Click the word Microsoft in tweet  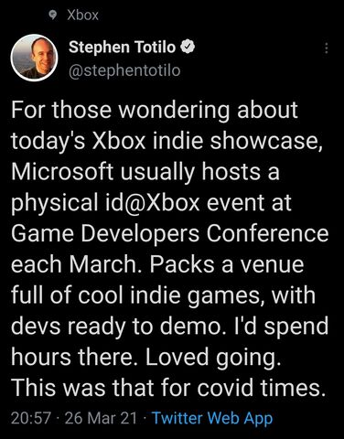[x=62, y=172]
